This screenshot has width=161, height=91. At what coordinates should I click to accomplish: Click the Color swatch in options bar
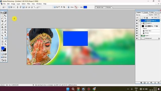(85, 7)
